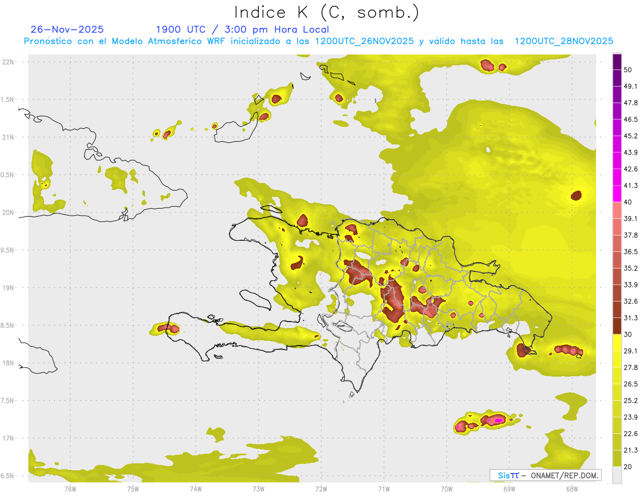Click the '1200UTC_26NOV2025' initialization timestamp
This screenshot has width=642, height=496.
tap(364, 41)
